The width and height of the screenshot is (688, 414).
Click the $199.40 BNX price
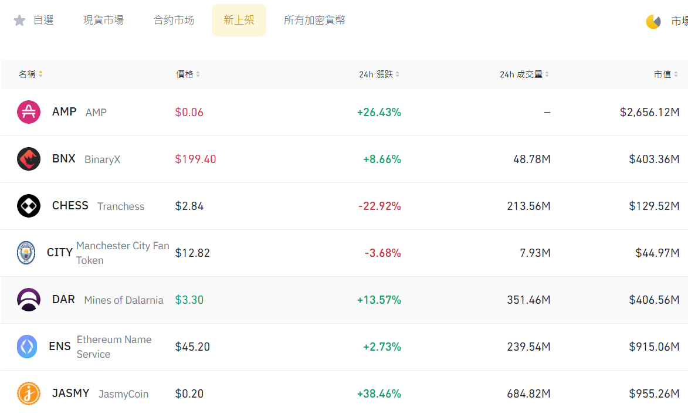tap(195, 159)
